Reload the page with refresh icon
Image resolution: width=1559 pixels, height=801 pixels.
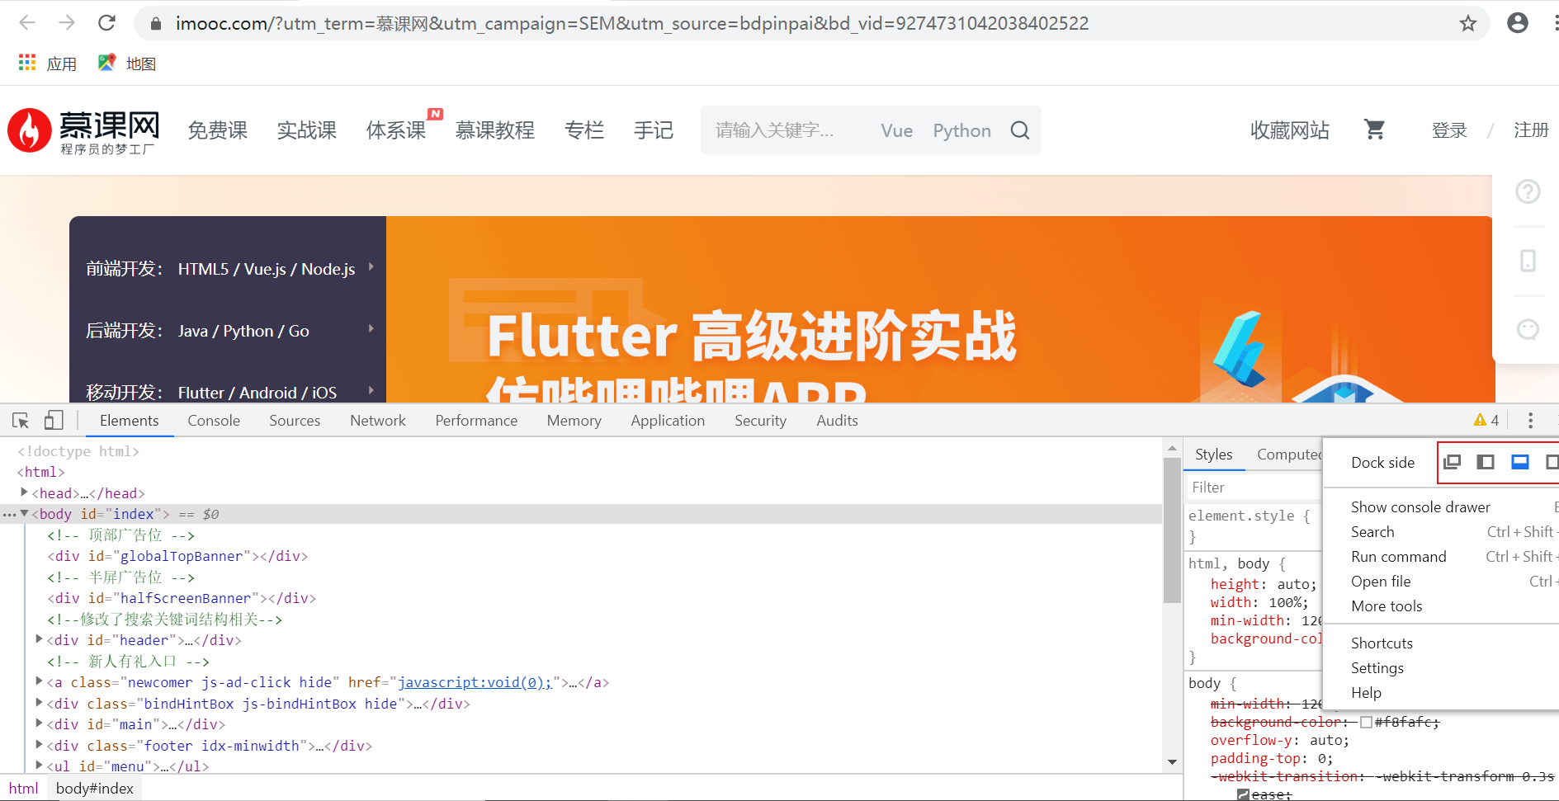[x=106, y=23]
